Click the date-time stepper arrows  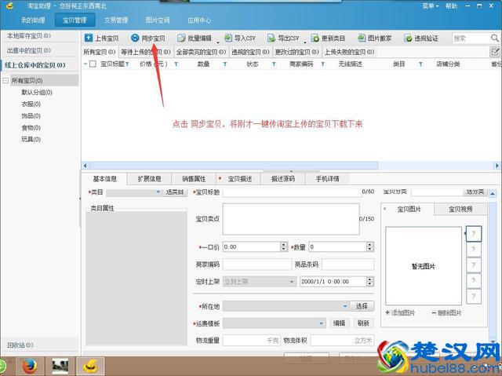pos(369,282)
